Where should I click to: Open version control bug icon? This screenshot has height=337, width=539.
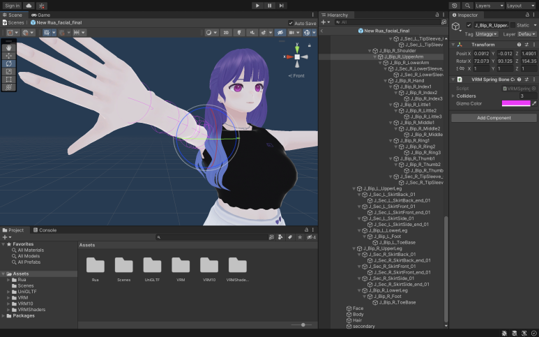[42, 6]
